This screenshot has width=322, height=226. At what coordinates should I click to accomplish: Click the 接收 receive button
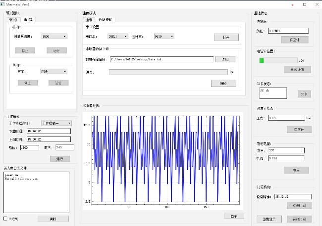pyautogui.click(x=223, y=84)
